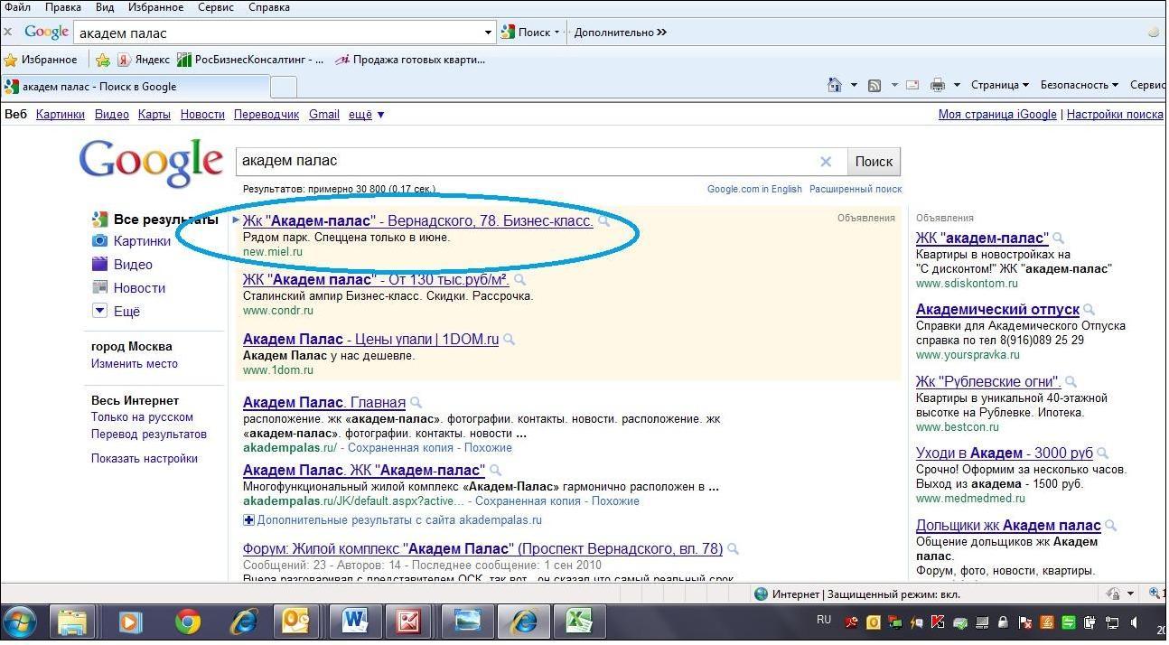Open 'Академ Палас - Цены упали | 1DOM.ru' link

371,340
